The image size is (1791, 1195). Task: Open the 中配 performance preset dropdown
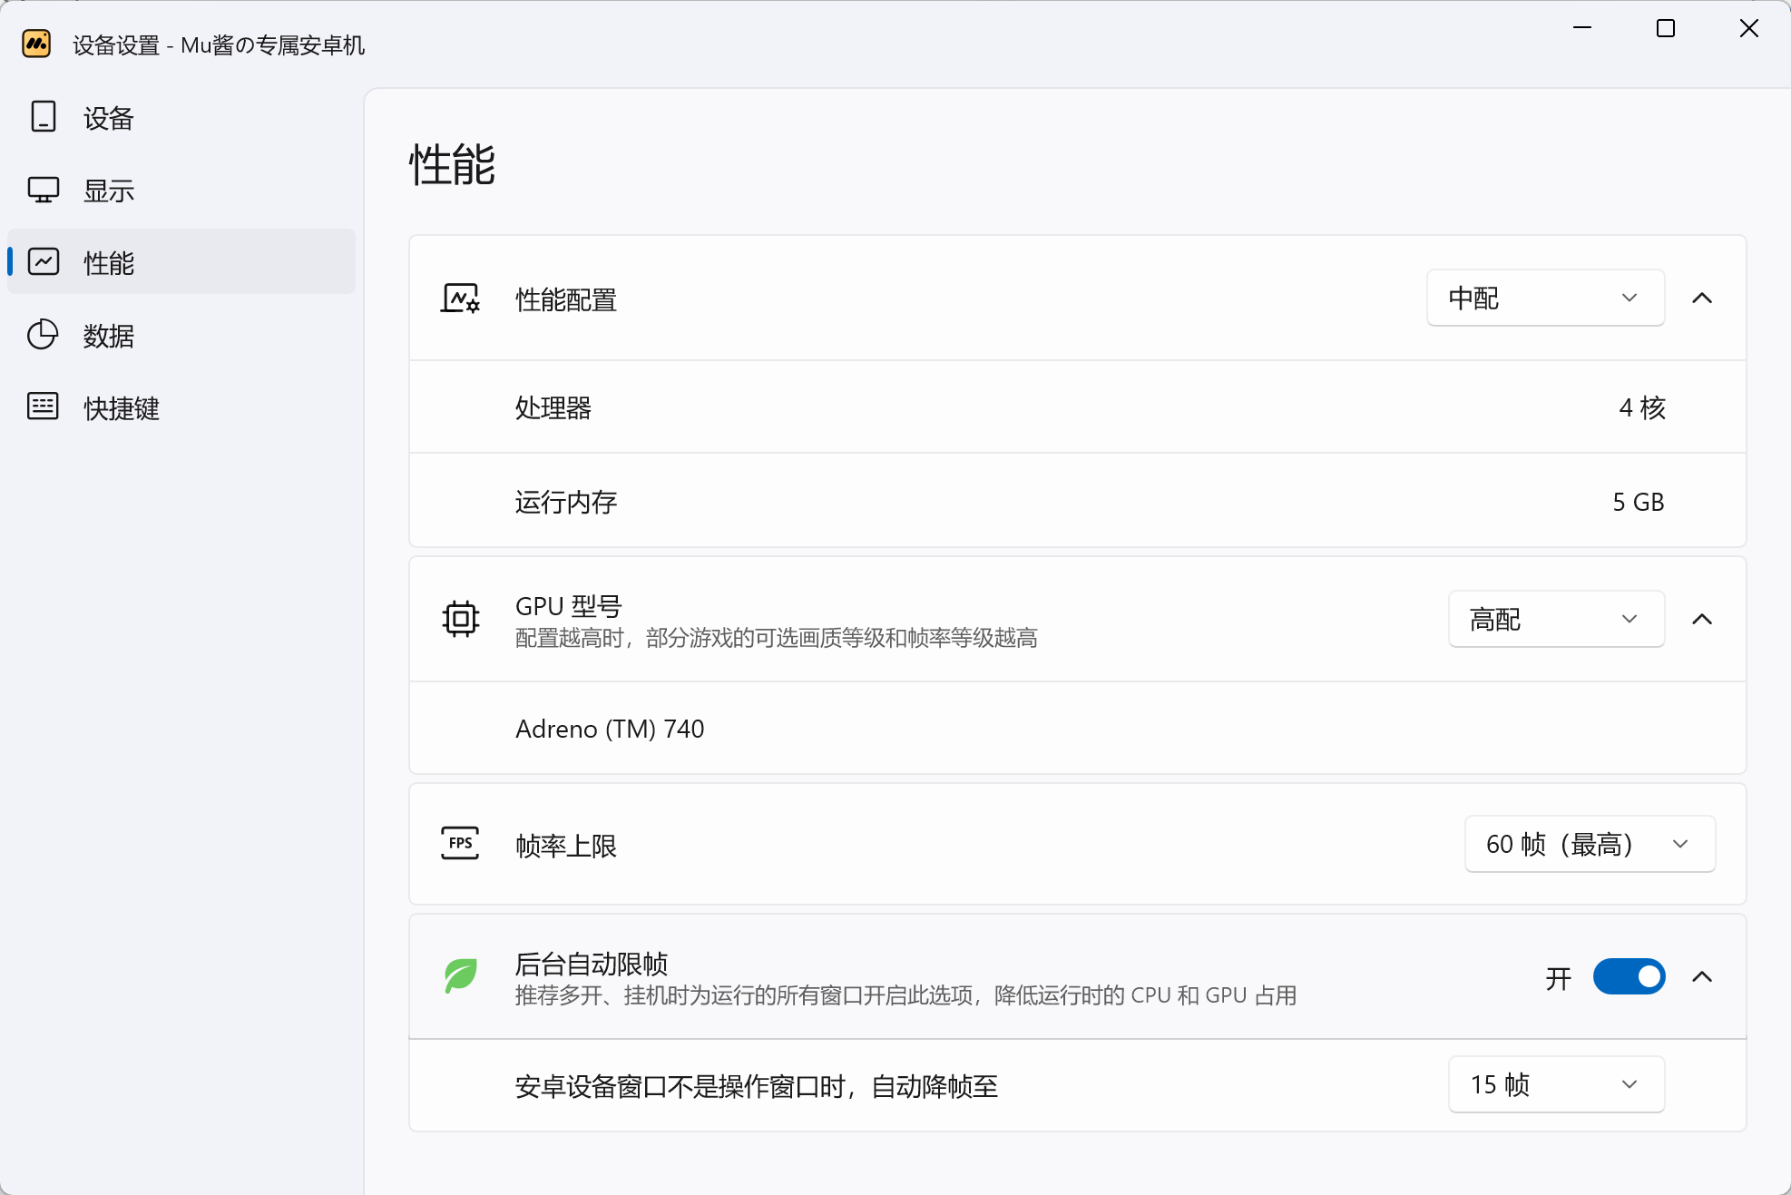pos(1544,298)
